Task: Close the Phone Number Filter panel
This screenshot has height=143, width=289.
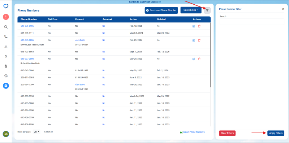Action: click(283, 9)
